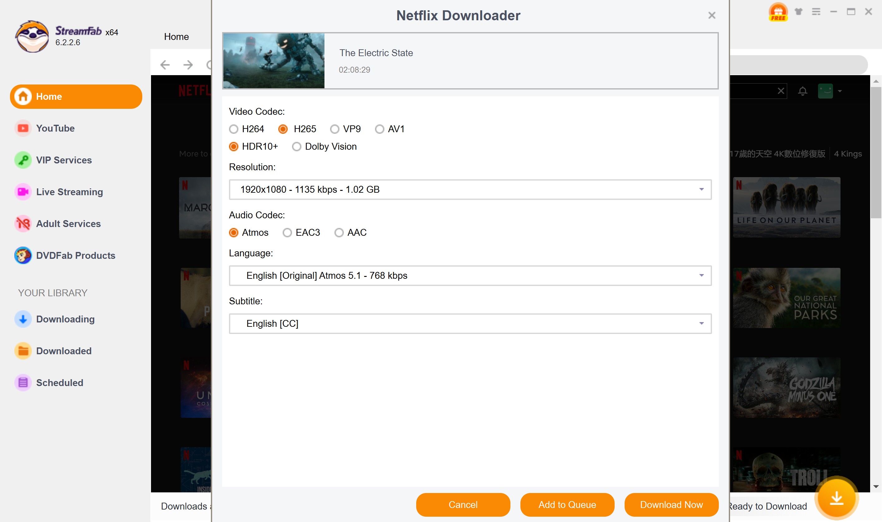882x522 pixels.
Task: Select Atmos audio codec
Action: pyautogui.click(x=248, y=233)
